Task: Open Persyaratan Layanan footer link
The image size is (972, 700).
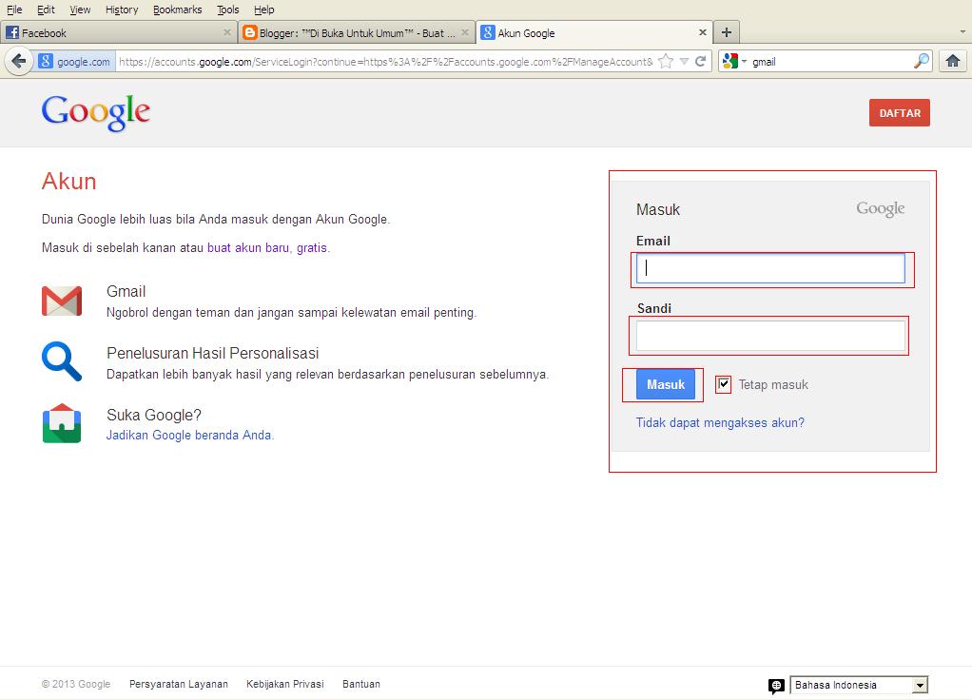Action: tap(179, 684)
